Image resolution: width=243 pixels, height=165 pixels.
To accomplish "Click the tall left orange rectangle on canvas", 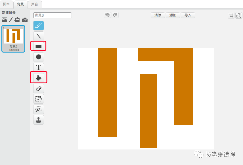I will tap(107, 93).
